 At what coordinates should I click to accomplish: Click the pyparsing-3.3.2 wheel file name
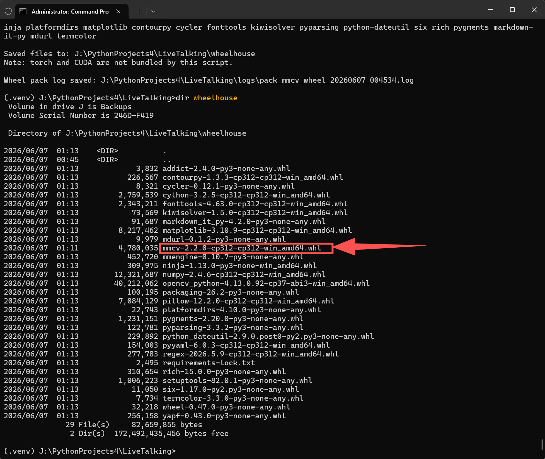pyautogui.click(x=233, y=327)
